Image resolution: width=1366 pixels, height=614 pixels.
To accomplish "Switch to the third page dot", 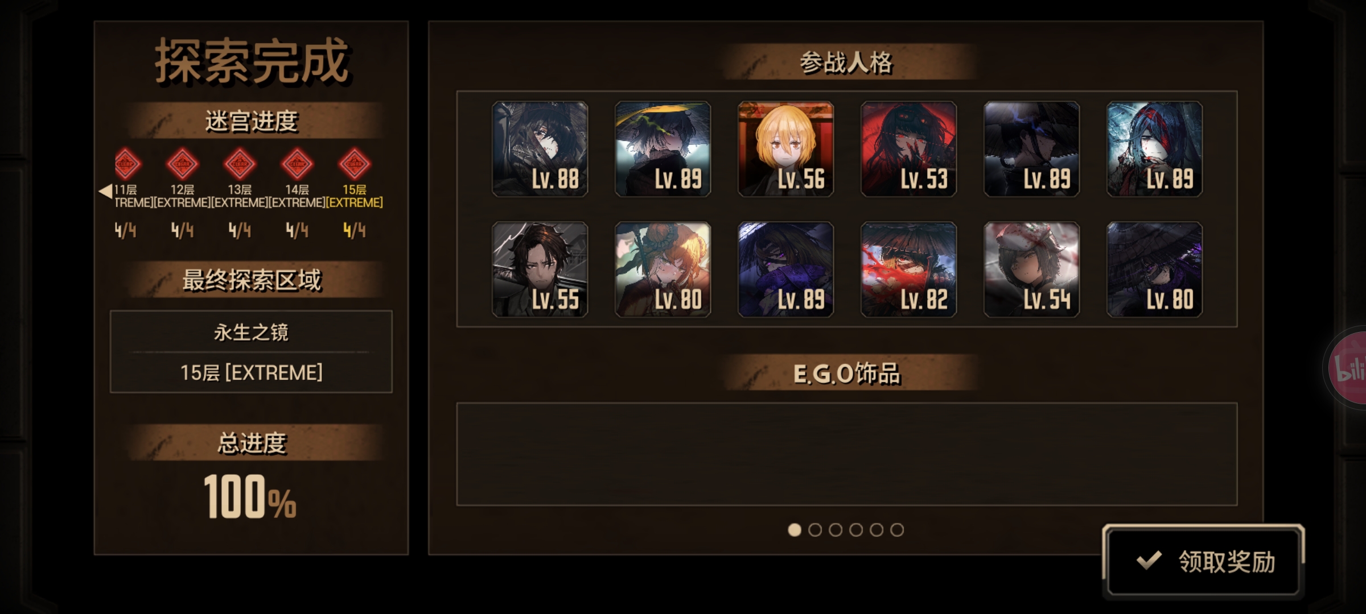I will point(836,530).
